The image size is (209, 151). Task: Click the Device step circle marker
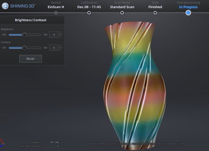point(56,13)
